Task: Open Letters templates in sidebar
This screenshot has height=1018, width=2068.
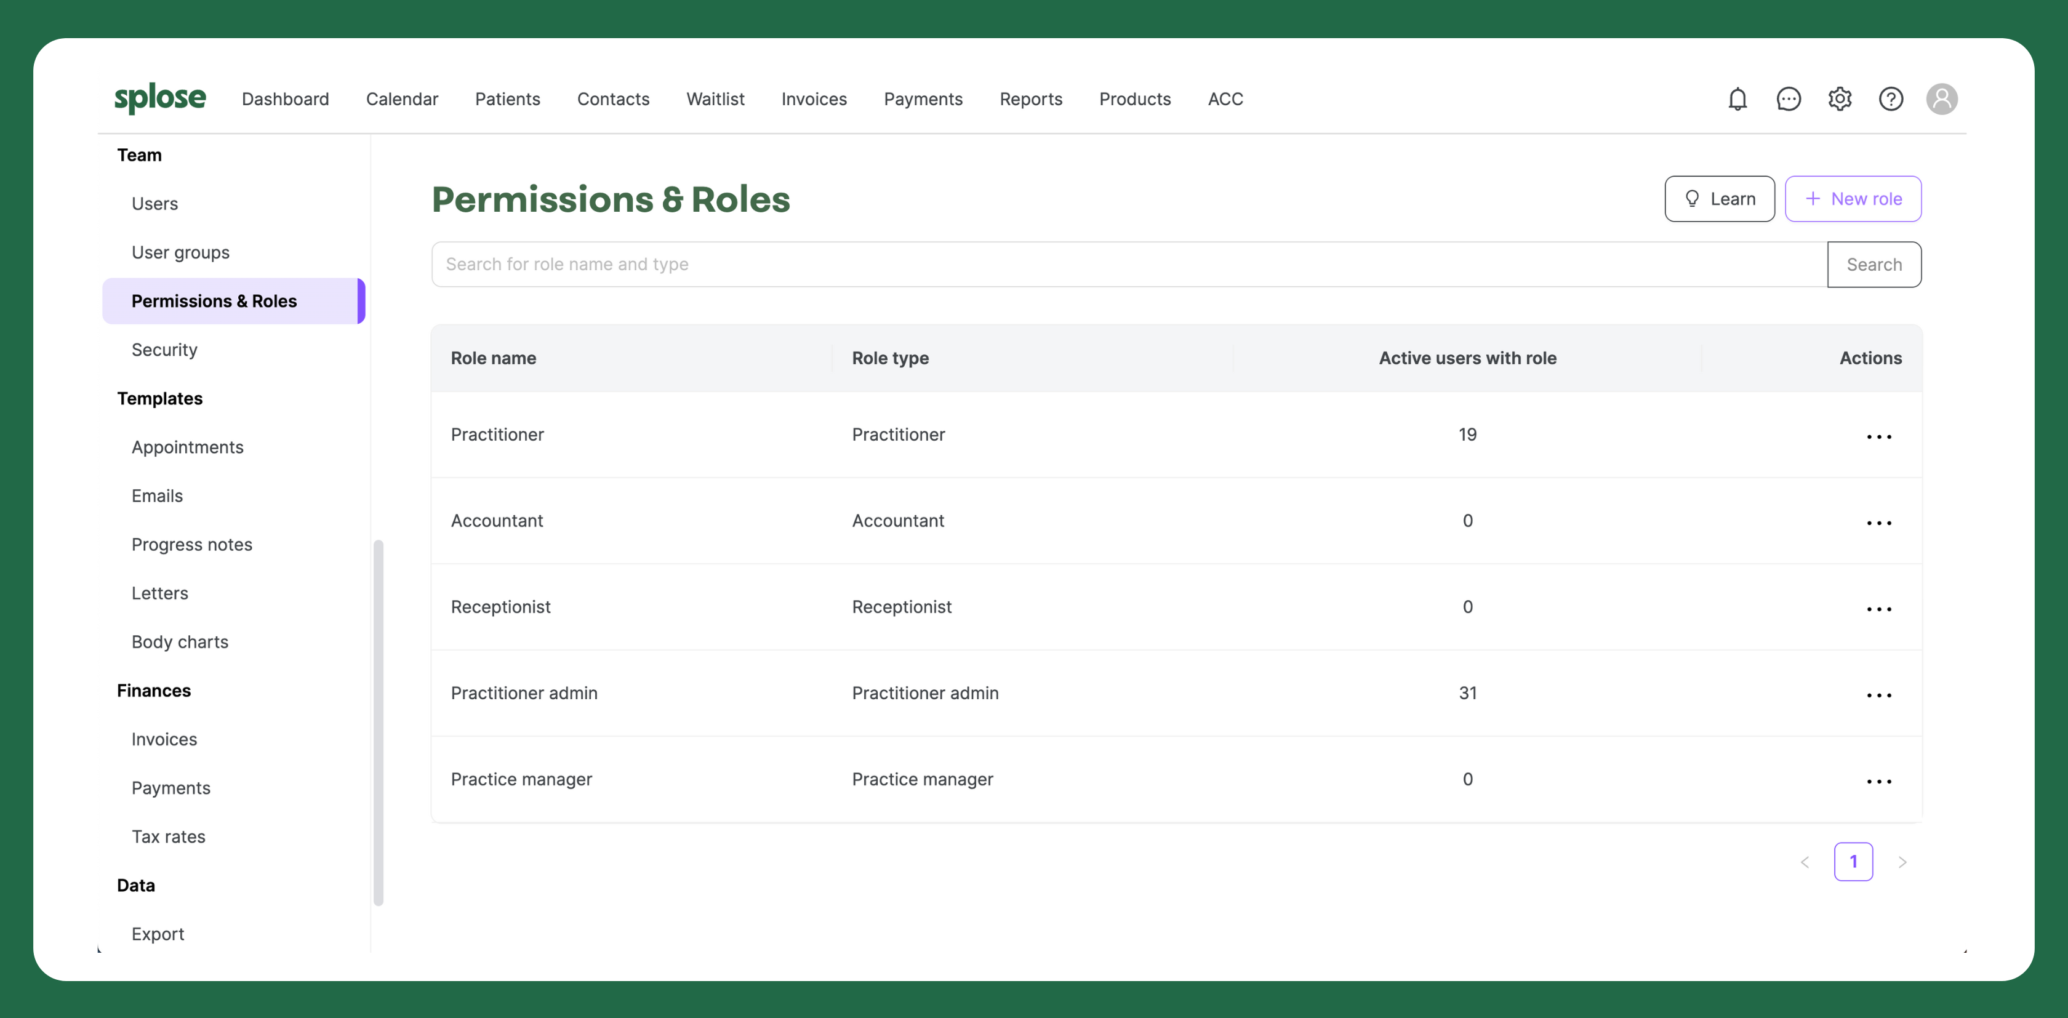Action: click(x=160, y=593)
